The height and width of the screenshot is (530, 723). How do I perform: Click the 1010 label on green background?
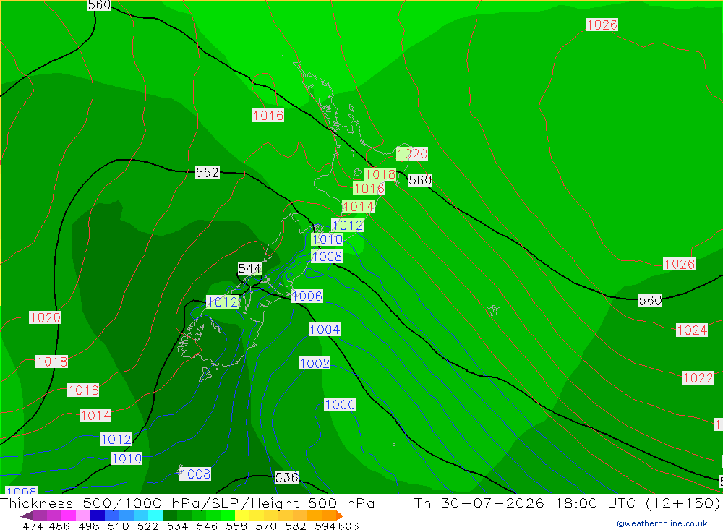coord(328,239)
